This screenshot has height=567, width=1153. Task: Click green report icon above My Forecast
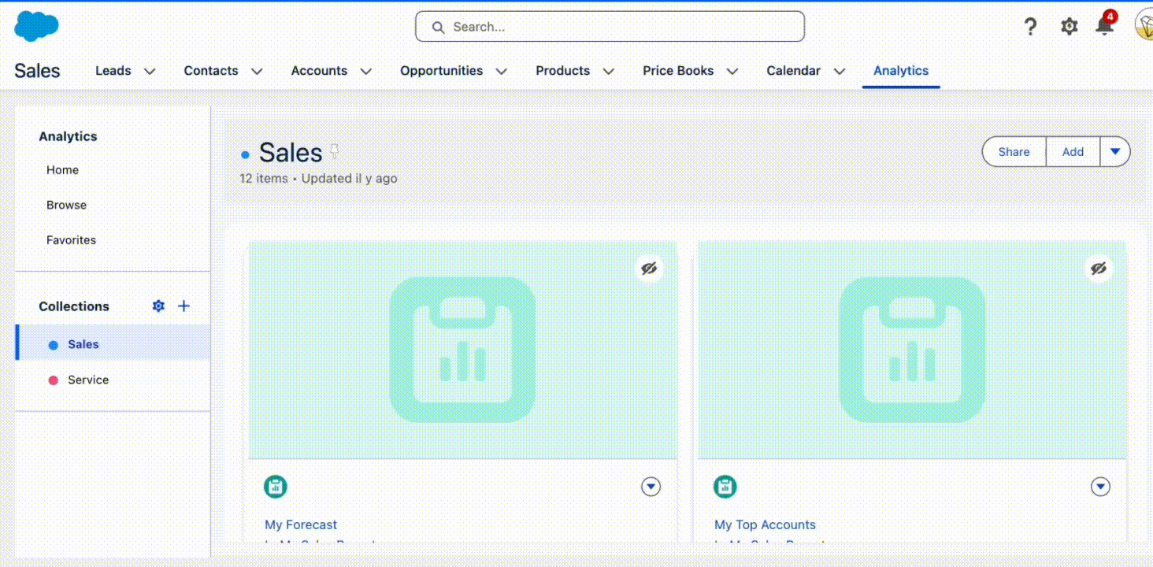pos(276,487)
